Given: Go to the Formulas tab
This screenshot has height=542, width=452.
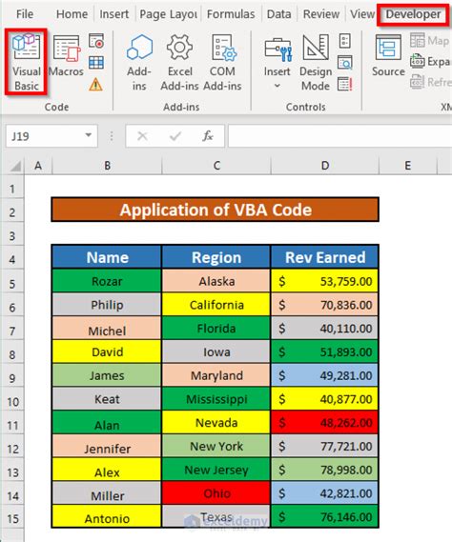Looking at the screenshot, I should point(231,14).
